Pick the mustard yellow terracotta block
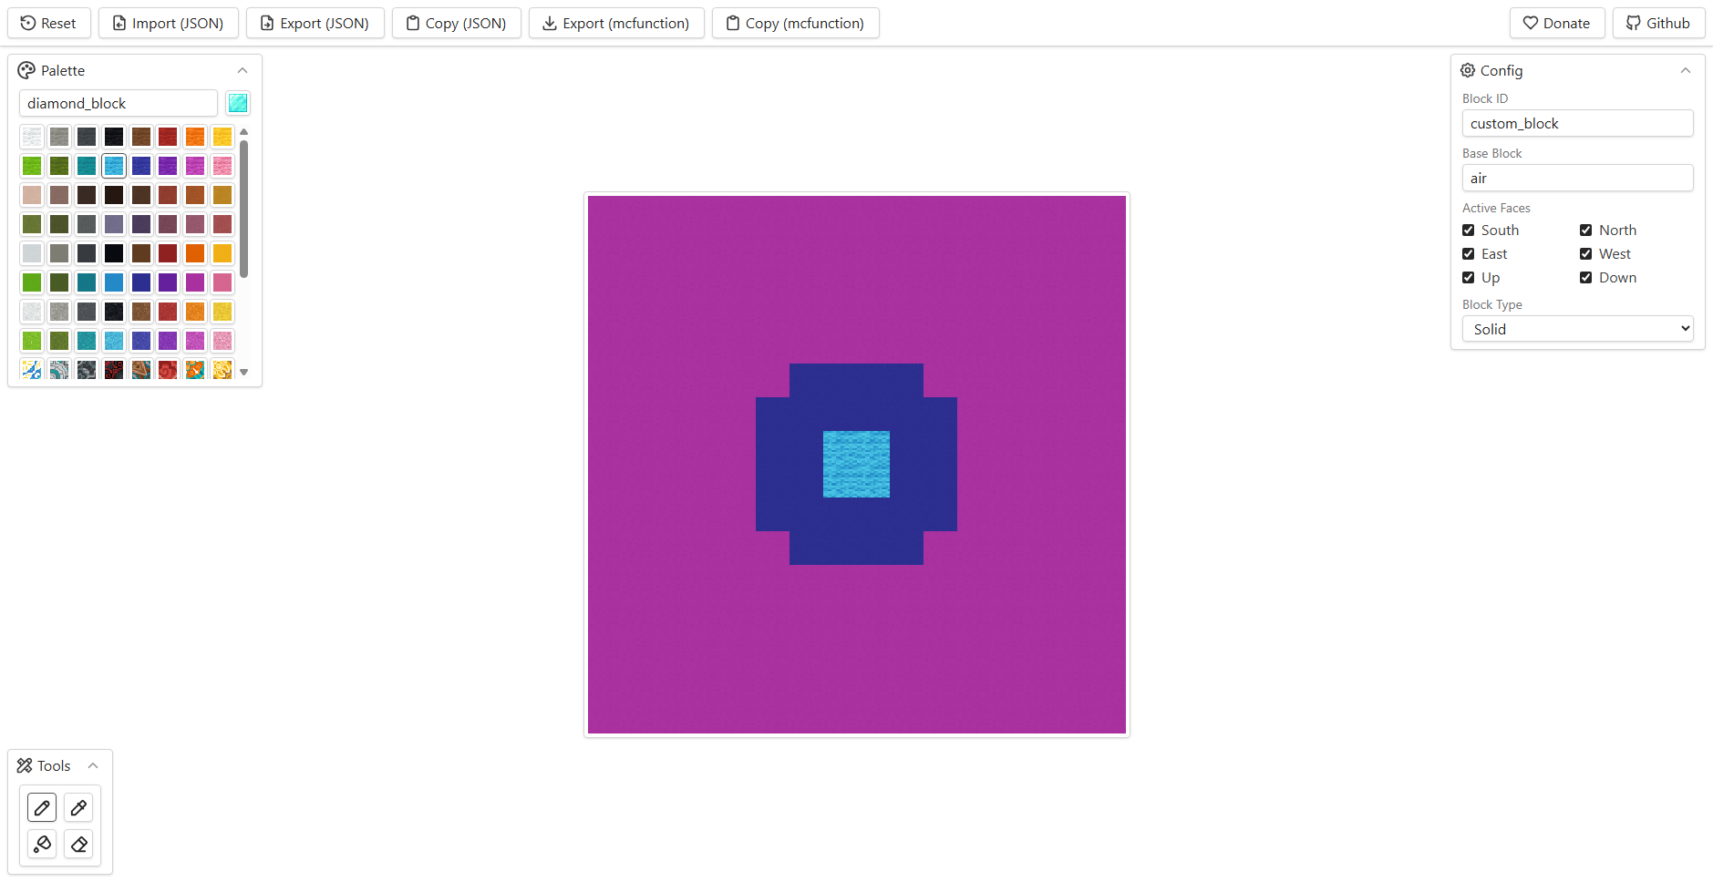 (x=222, y=194)
